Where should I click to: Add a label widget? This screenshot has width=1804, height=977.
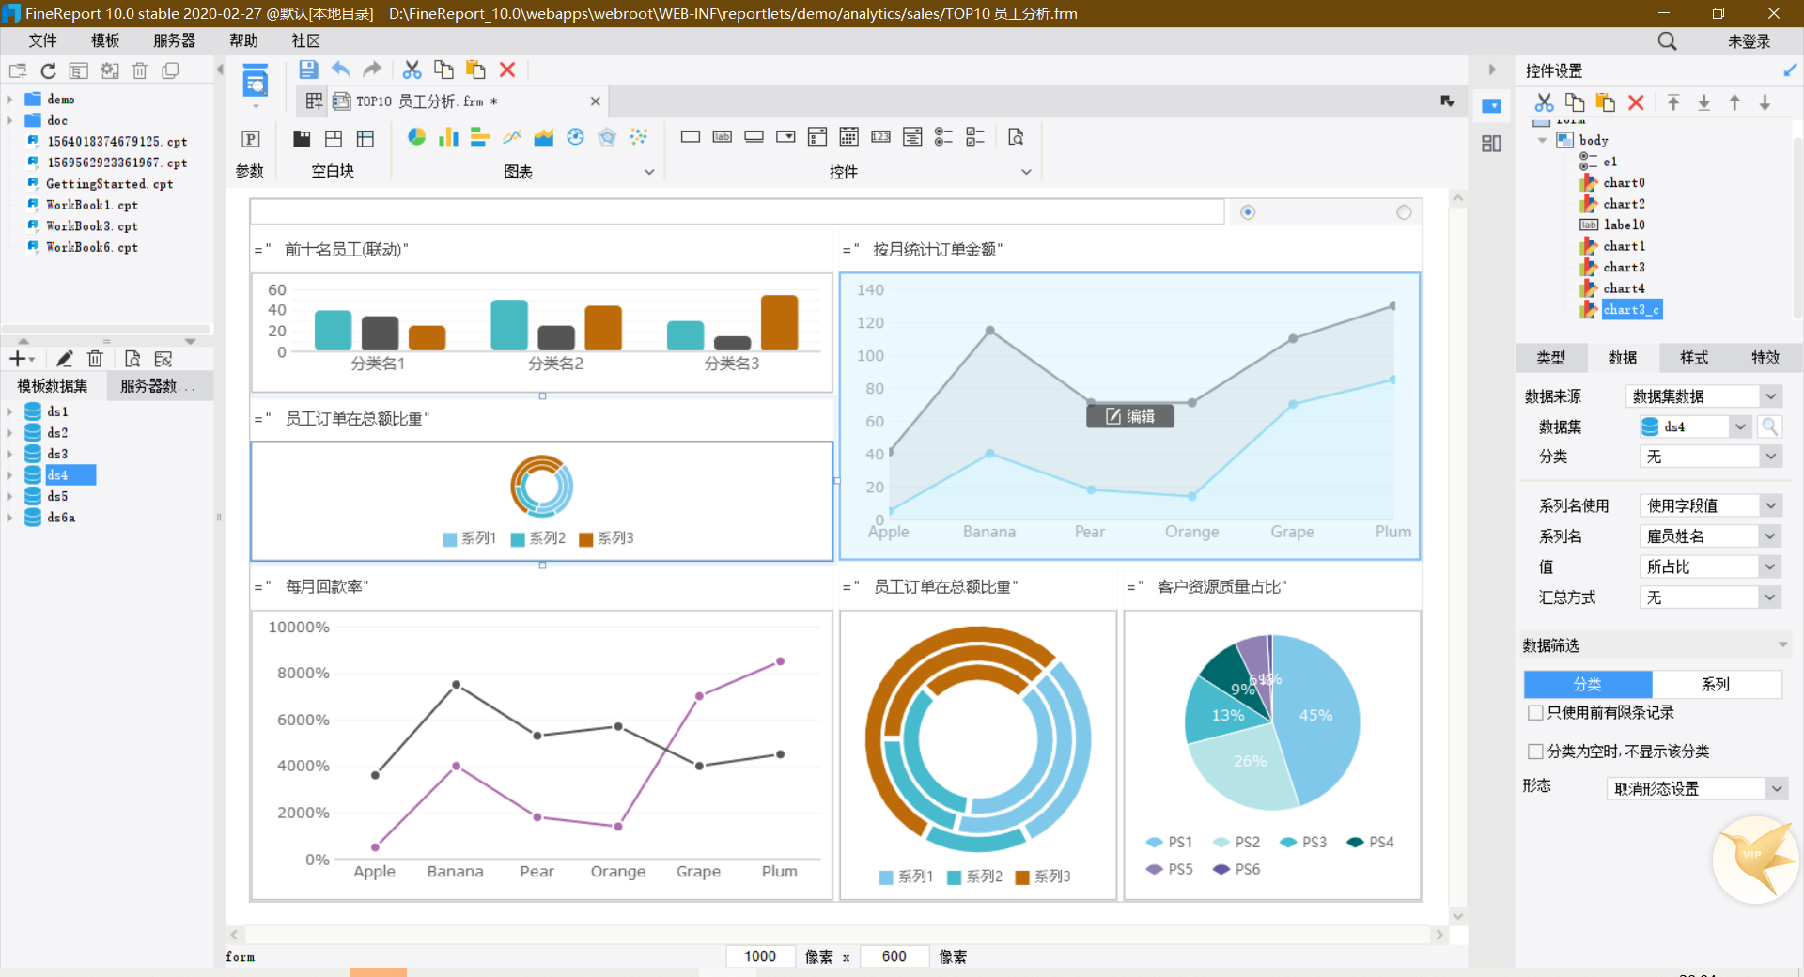[x=723, y=137]
